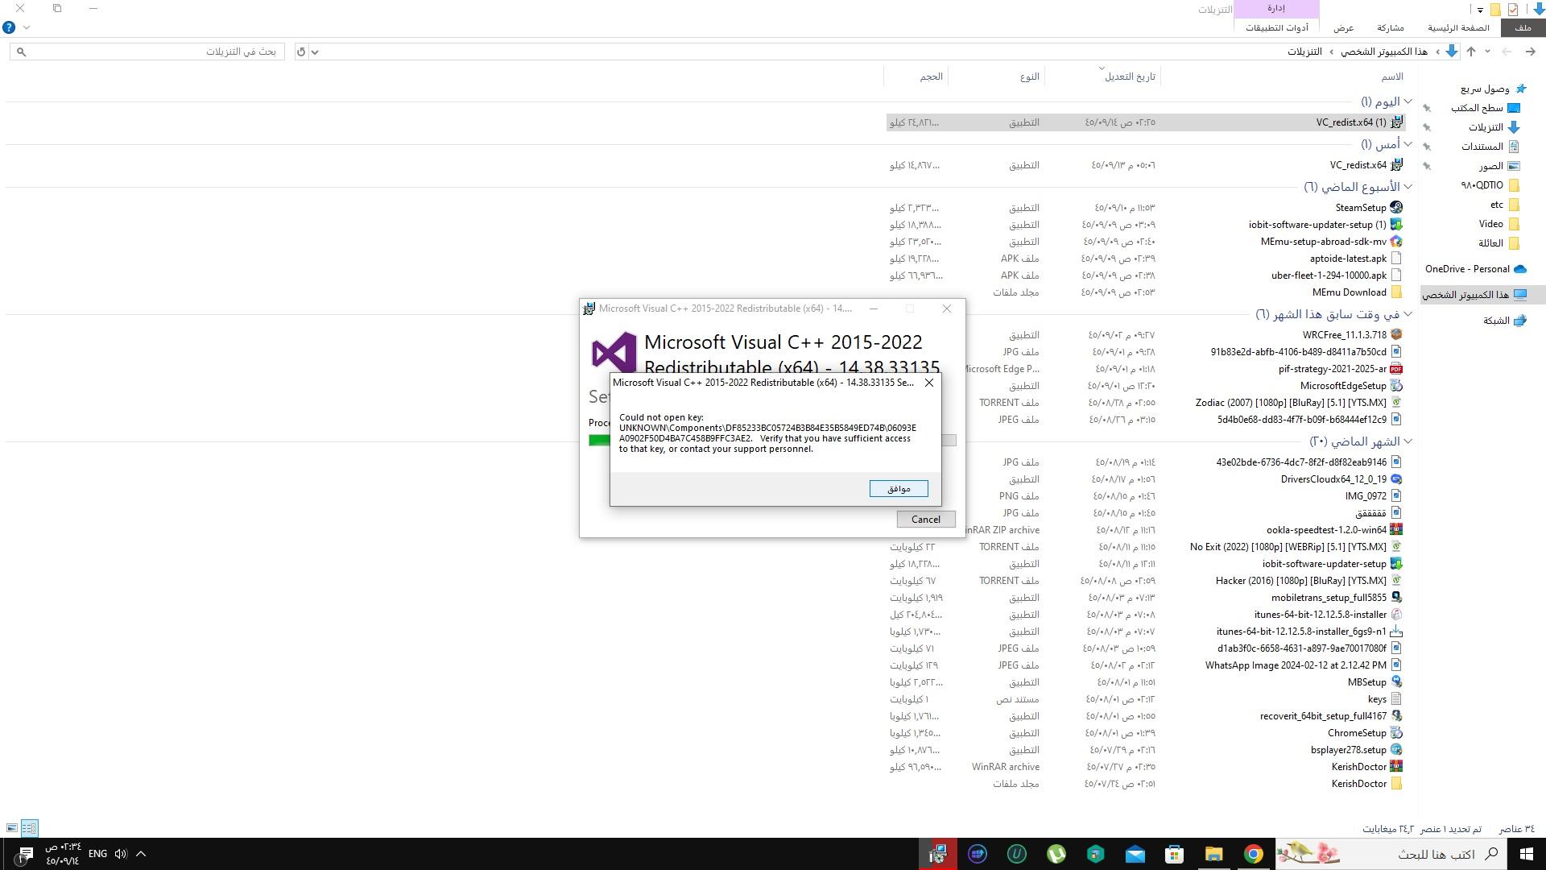Switch to large icons view in status bar
Screen dimensions: 1546x870
coord(12,828)
